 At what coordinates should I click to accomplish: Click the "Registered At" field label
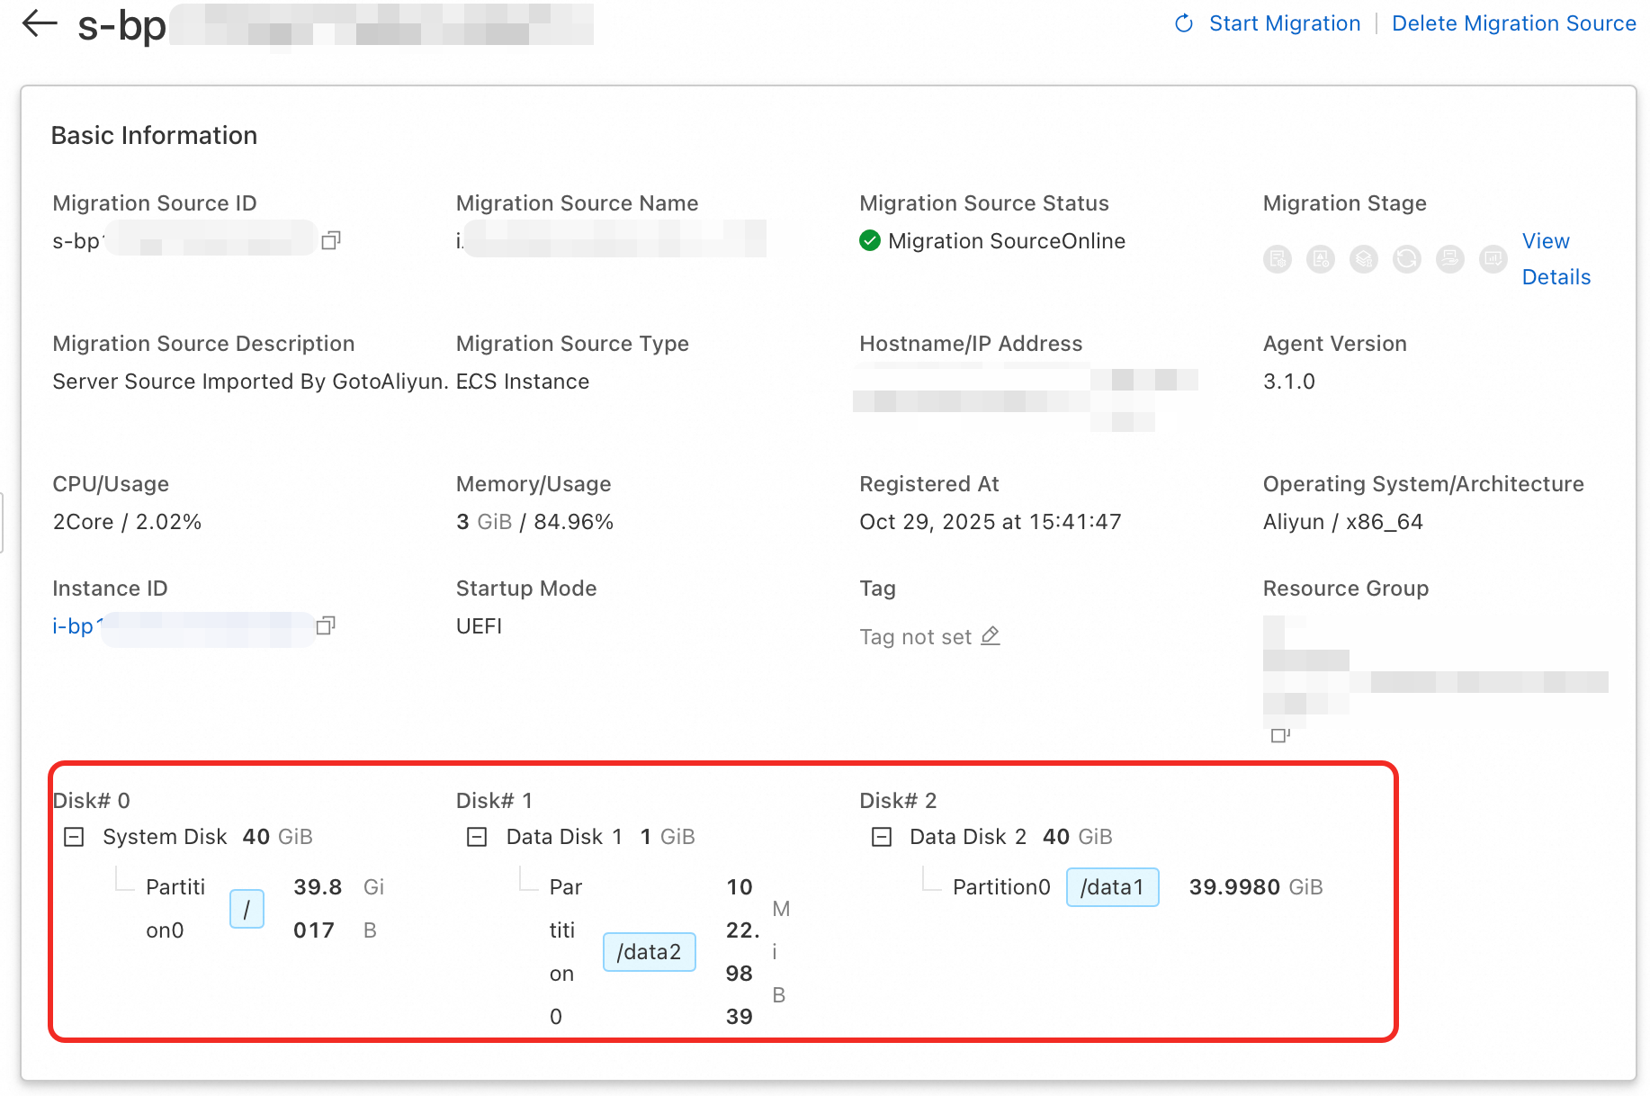tap(929, 484)
